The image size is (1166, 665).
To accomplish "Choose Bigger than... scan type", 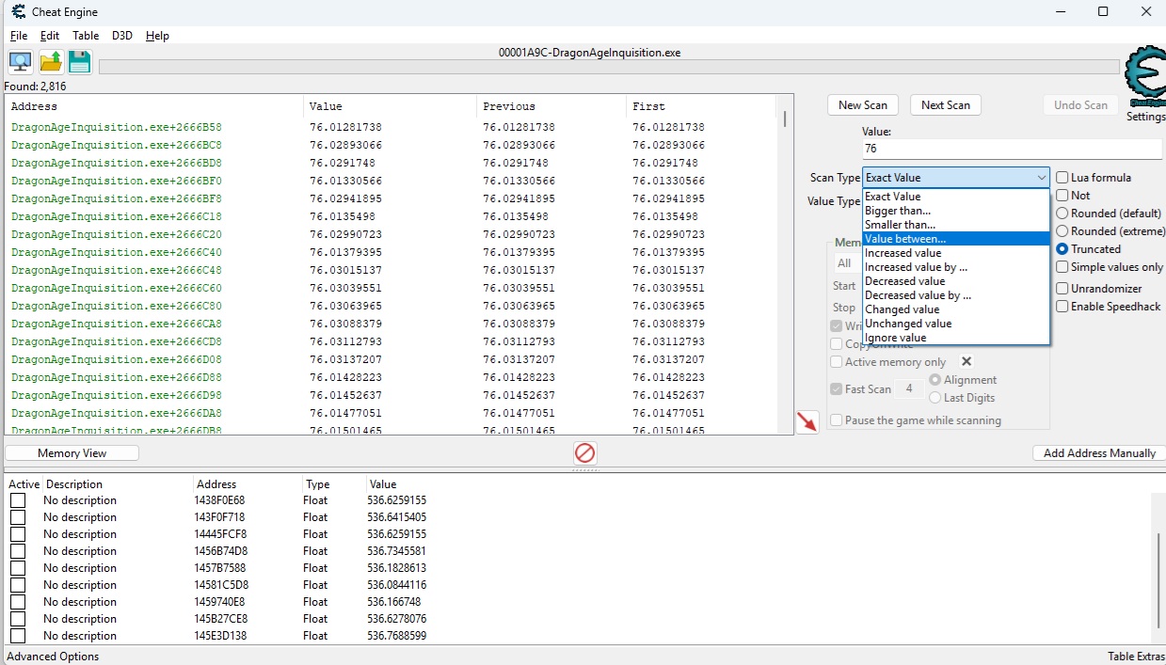I will (x=956, y=211).
